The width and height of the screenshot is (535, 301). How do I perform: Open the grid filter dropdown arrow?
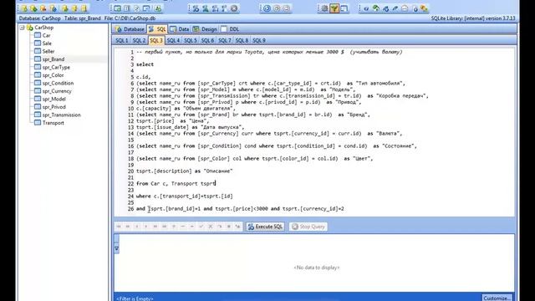click(117, 249)
